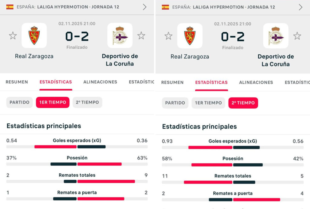Open Real Zaragoza crest in right panel
The height and width of the screenshot is (209, 310).
point(190,36)
